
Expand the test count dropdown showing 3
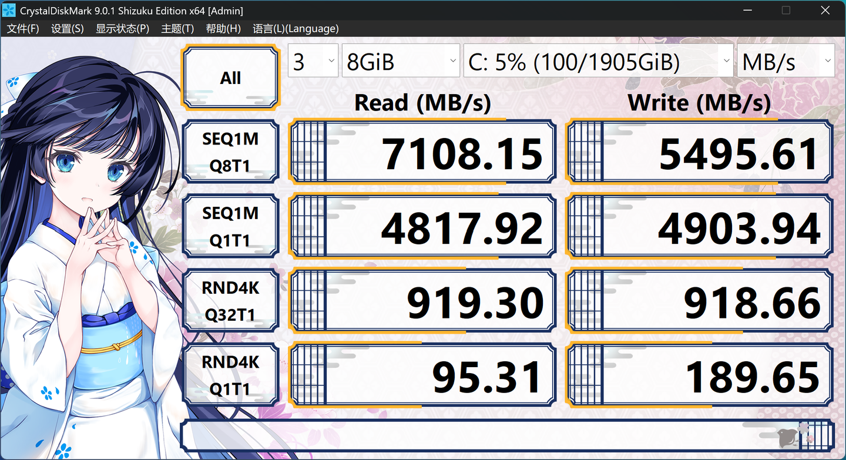tap(313, 61)
